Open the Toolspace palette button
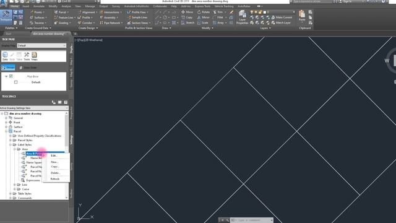Screen dimensions: 396x223 point(6,17)
